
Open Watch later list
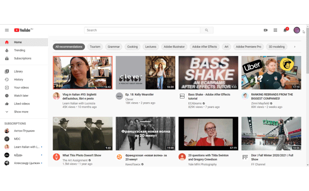pyautogui.click(x=21, y=95)
